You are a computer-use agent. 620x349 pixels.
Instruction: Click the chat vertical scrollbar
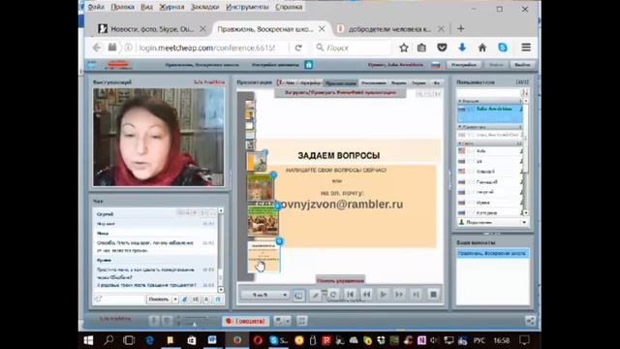[x=221, y=250]
